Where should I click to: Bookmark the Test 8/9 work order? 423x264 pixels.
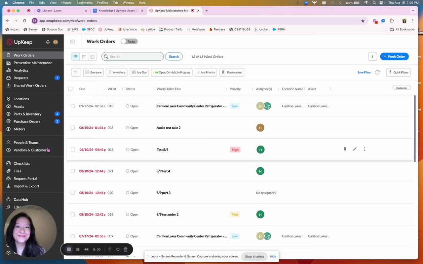tap(345, 149)
